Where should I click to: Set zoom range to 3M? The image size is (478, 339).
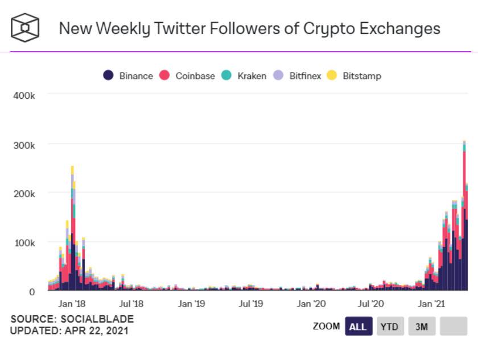pyautogui.click(x=421, y=327)
